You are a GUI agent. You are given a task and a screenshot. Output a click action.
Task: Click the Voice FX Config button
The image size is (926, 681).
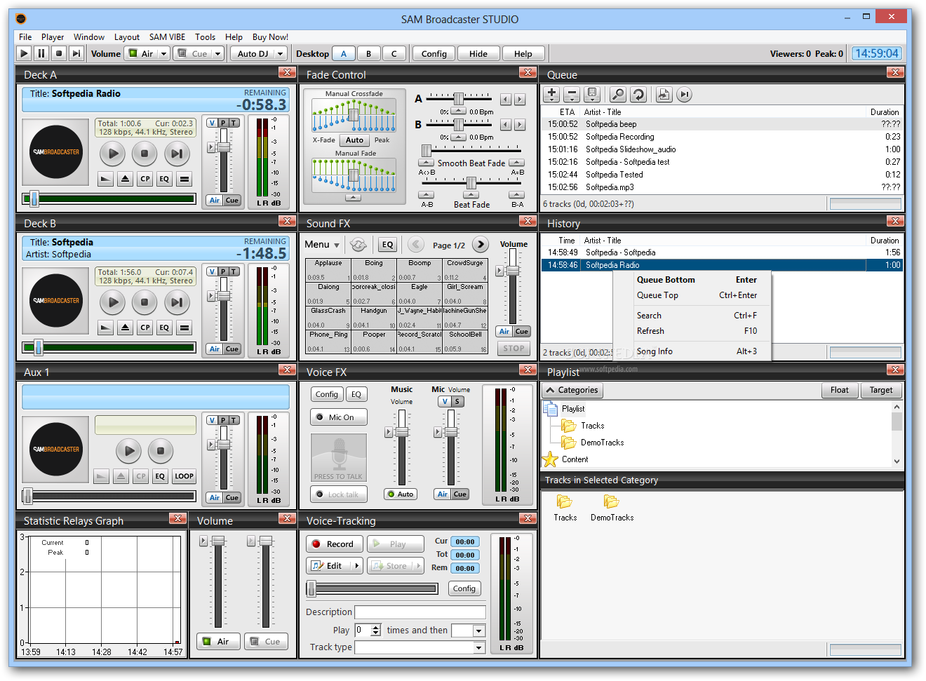[326, 394]
